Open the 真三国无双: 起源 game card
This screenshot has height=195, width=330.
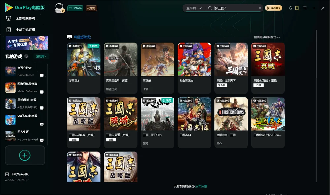[x=120, y=68]
